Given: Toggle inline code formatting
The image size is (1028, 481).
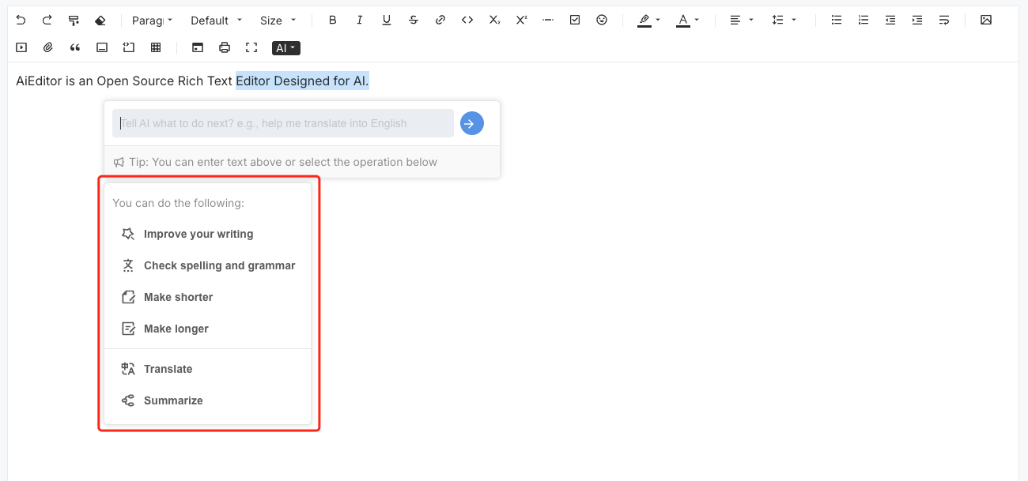Looking at the screenshot, I should [x=467, y=20].
